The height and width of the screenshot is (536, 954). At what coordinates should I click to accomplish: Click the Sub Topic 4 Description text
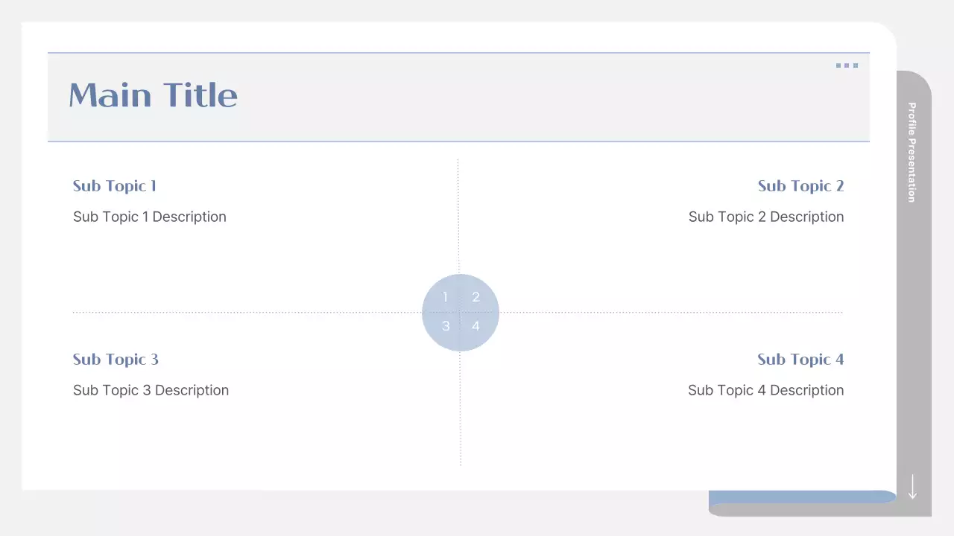point(765,390)
